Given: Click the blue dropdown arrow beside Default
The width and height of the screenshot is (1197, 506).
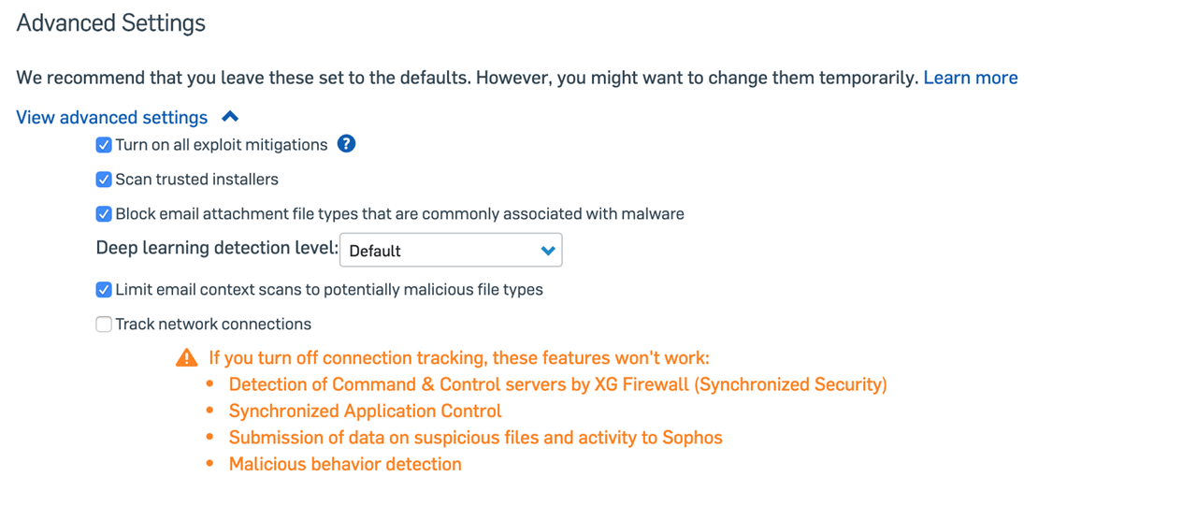Looking at the screenshot, I should [x=548, y=251].
